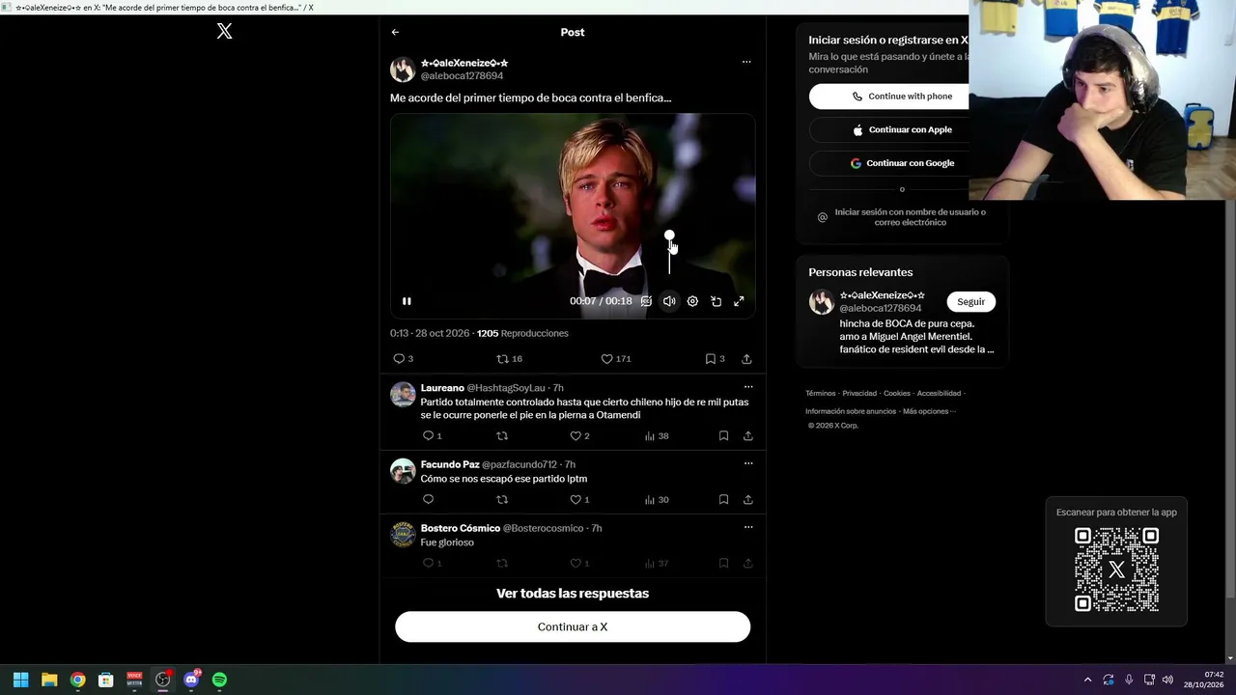
Task: Open more options on Laureano's reply
Action: [x=748, y=387]
